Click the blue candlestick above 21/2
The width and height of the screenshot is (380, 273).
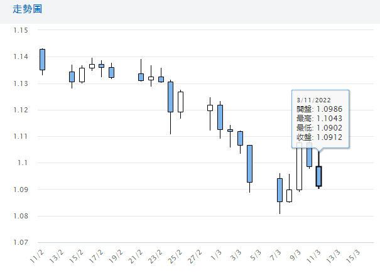tap(141, 77)
